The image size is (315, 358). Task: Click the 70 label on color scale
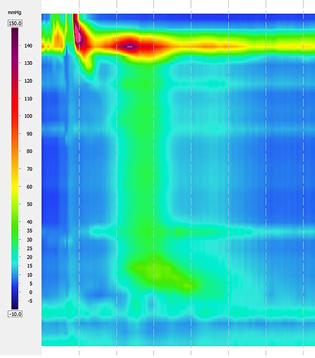(x=29, y=169)
